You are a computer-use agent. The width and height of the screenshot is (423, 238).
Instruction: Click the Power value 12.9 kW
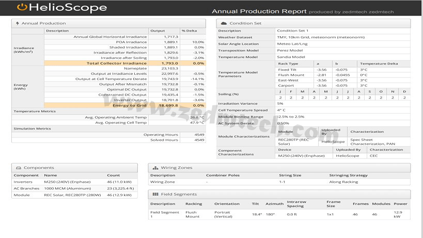pyautogui.click(x=398, y=214)
